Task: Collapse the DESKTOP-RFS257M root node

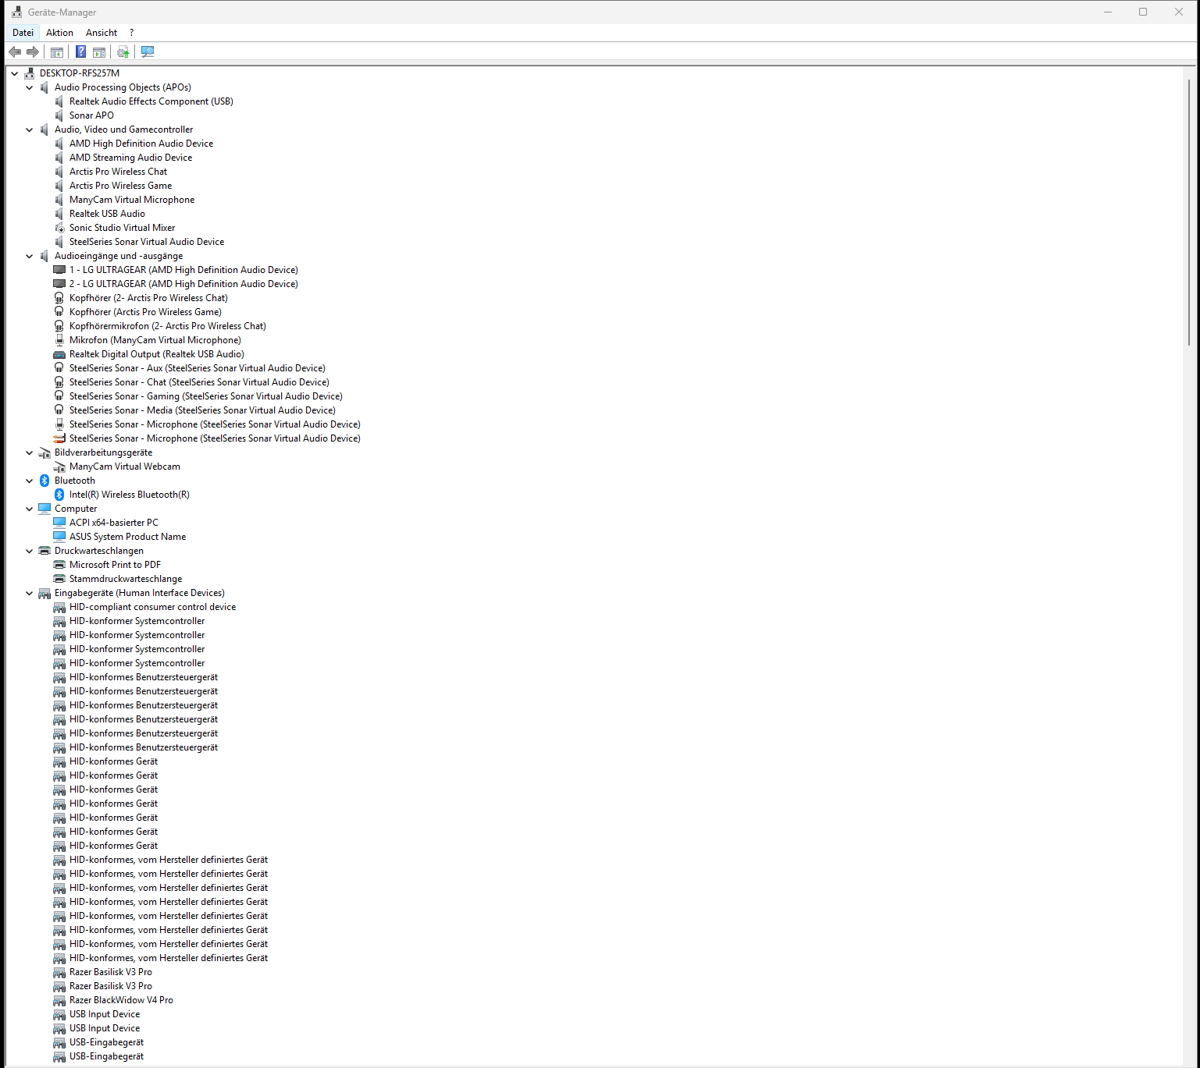Action: (15, 73)
